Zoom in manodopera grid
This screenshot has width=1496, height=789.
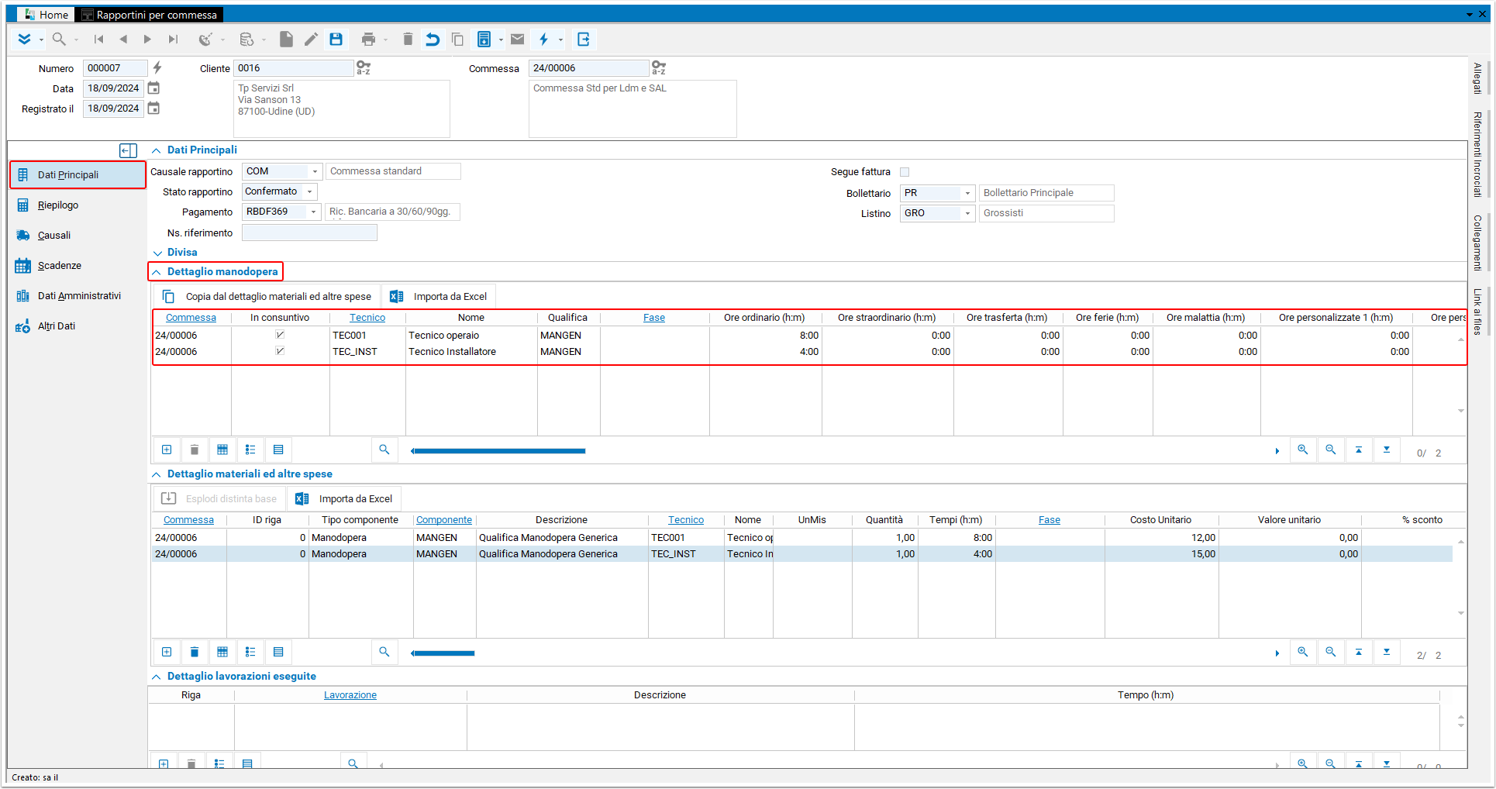[1303, 450]
